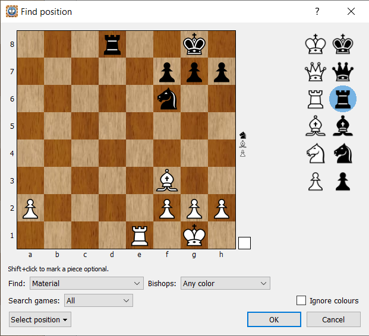Click the black rook on d8
This screenshot has width=369, height=336.
point(112,45)
